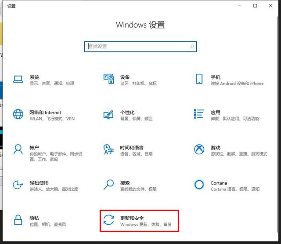Open the 游戏 Xbox icon
Image resolution: width=281 pixels, height=244 pixels.
(199, 149)
